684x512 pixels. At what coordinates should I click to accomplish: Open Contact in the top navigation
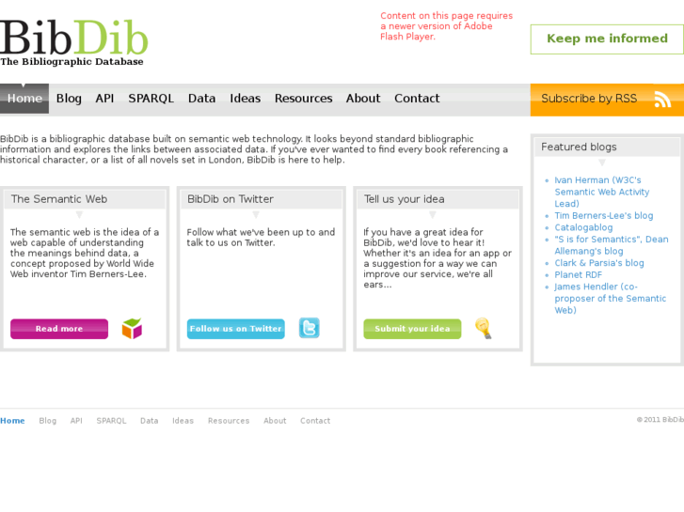click(417, 99)
